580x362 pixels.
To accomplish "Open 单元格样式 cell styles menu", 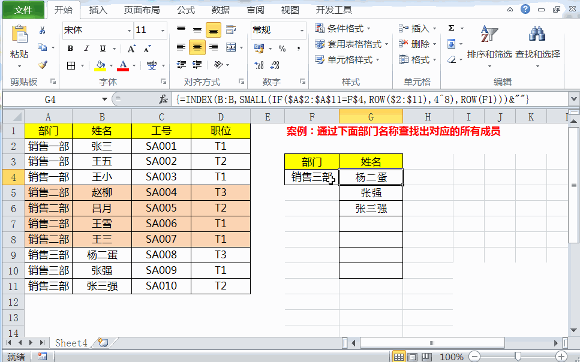I will click(x=347, y=59).
